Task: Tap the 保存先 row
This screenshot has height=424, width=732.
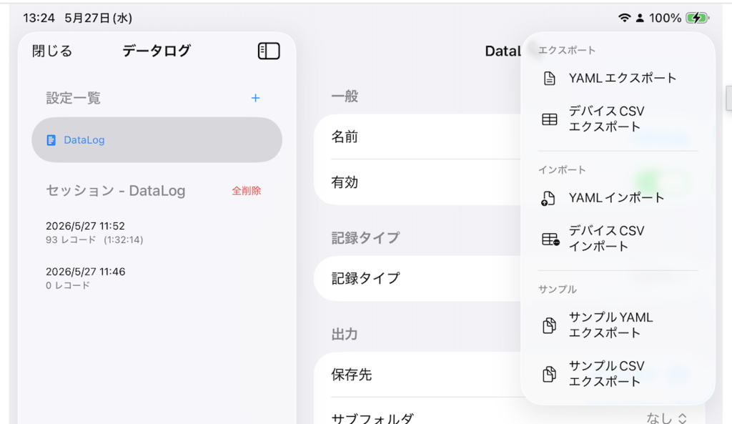Action: coord(417,375)
